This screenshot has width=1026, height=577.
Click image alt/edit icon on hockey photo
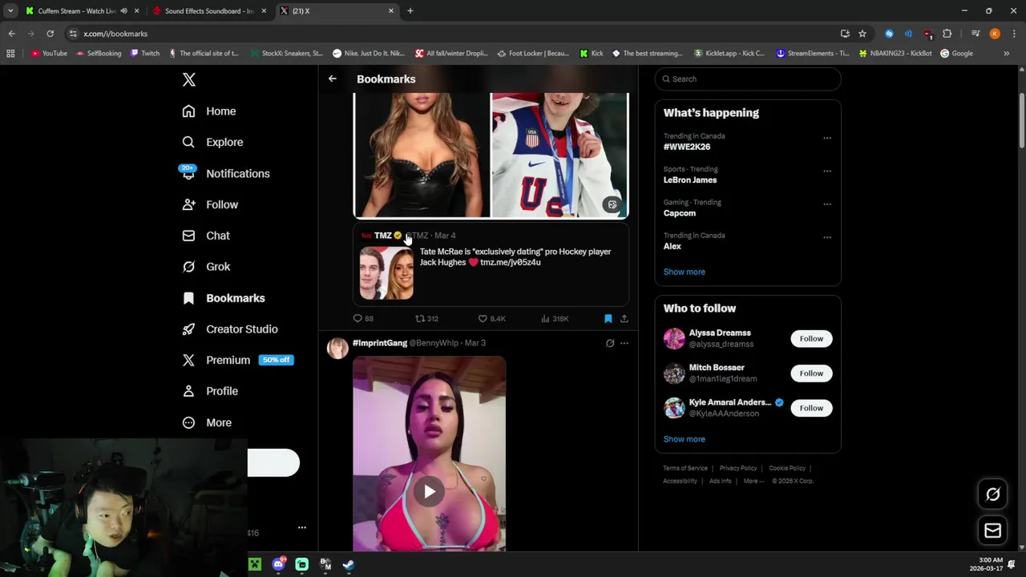[612, 204]
